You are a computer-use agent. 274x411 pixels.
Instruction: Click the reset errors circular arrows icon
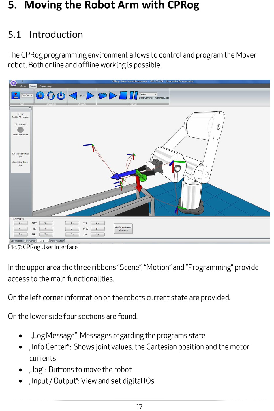[51, 95]
